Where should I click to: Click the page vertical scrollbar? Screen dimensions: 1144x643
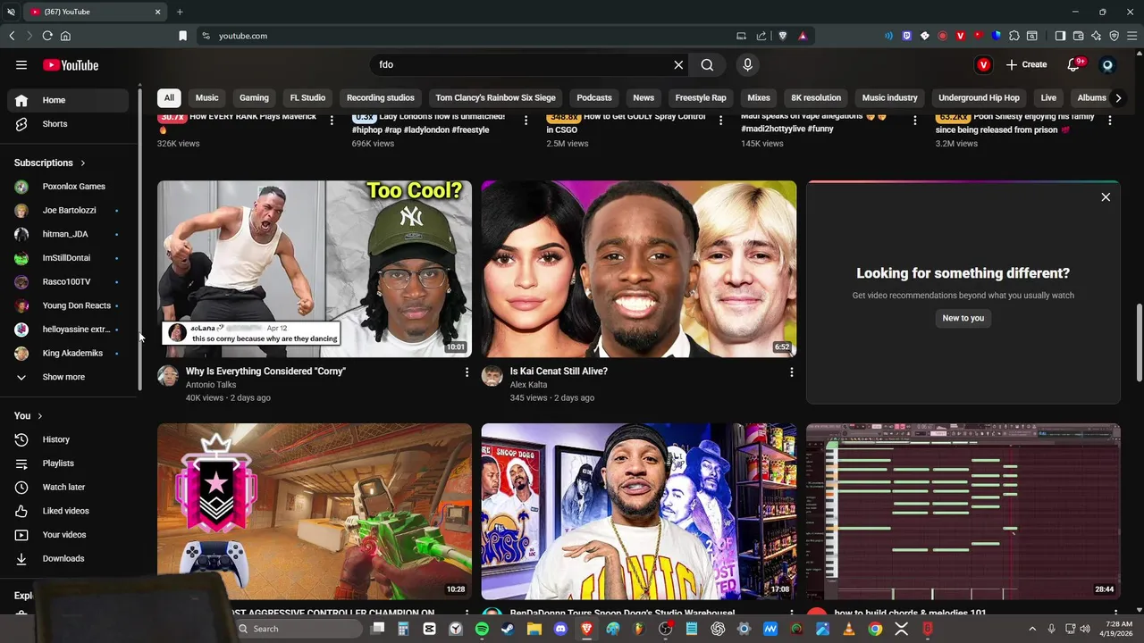pos(1139,342)
